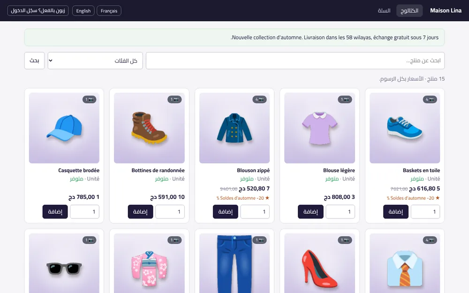Open the sunglasses product image
Viewport: 469px width, 293px height.
64,263
